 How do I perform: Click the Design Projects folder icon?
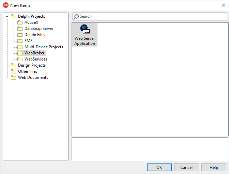(x=14, y=65)
